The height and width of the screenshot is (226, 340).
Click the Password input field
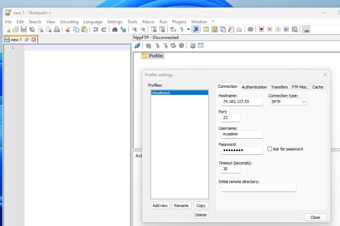(242, 150)
